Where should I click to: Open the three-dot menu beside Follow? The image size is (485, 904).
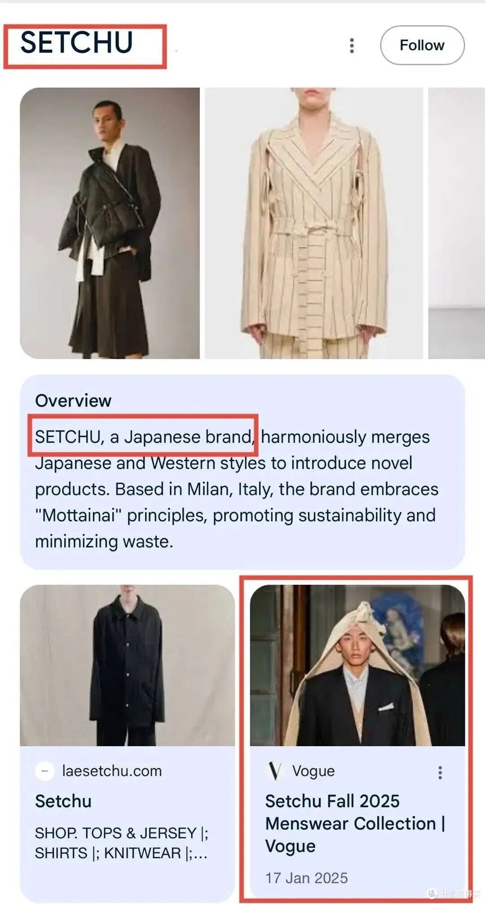pos(352,45)
